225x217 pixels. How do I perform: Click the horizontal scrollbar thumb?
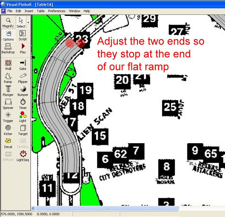[x=107, y=208]
